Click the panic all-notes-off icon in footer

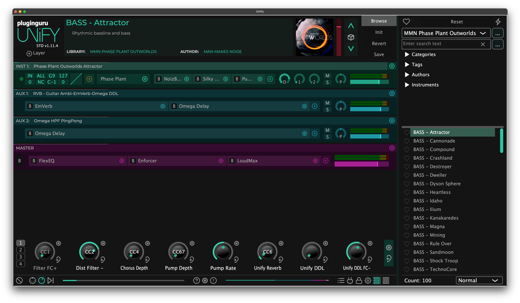click(x=19, y=281)
